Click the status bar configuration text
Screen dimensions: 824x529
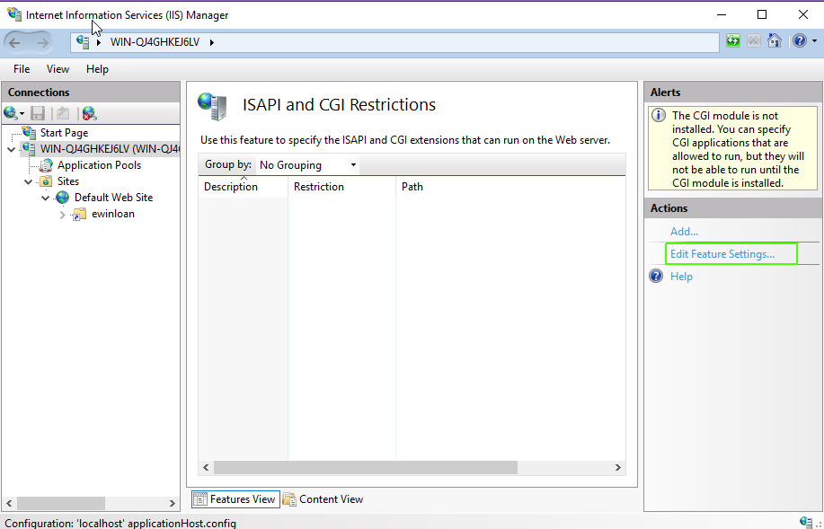120,524
